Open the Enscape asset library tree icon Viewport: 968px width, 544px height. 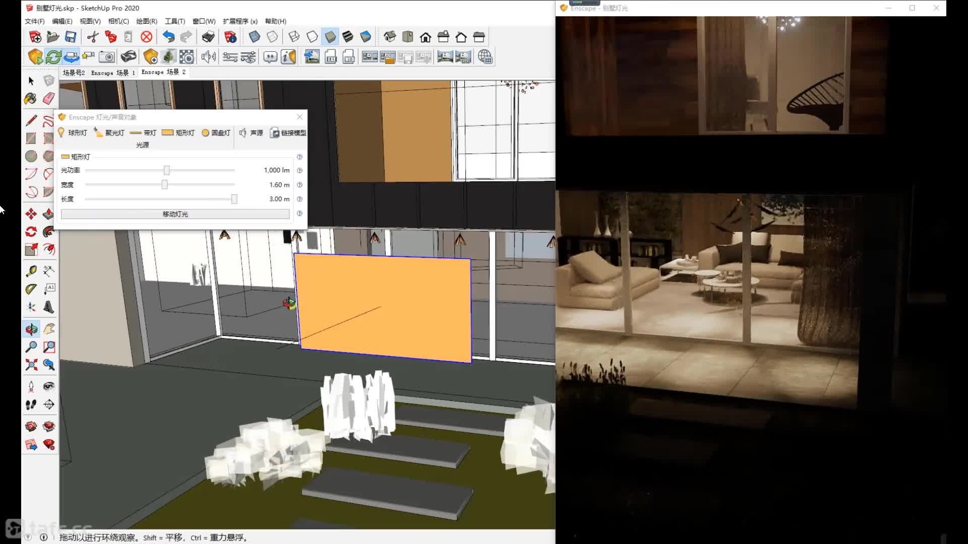pyautogui.click(x=168, y=57)
